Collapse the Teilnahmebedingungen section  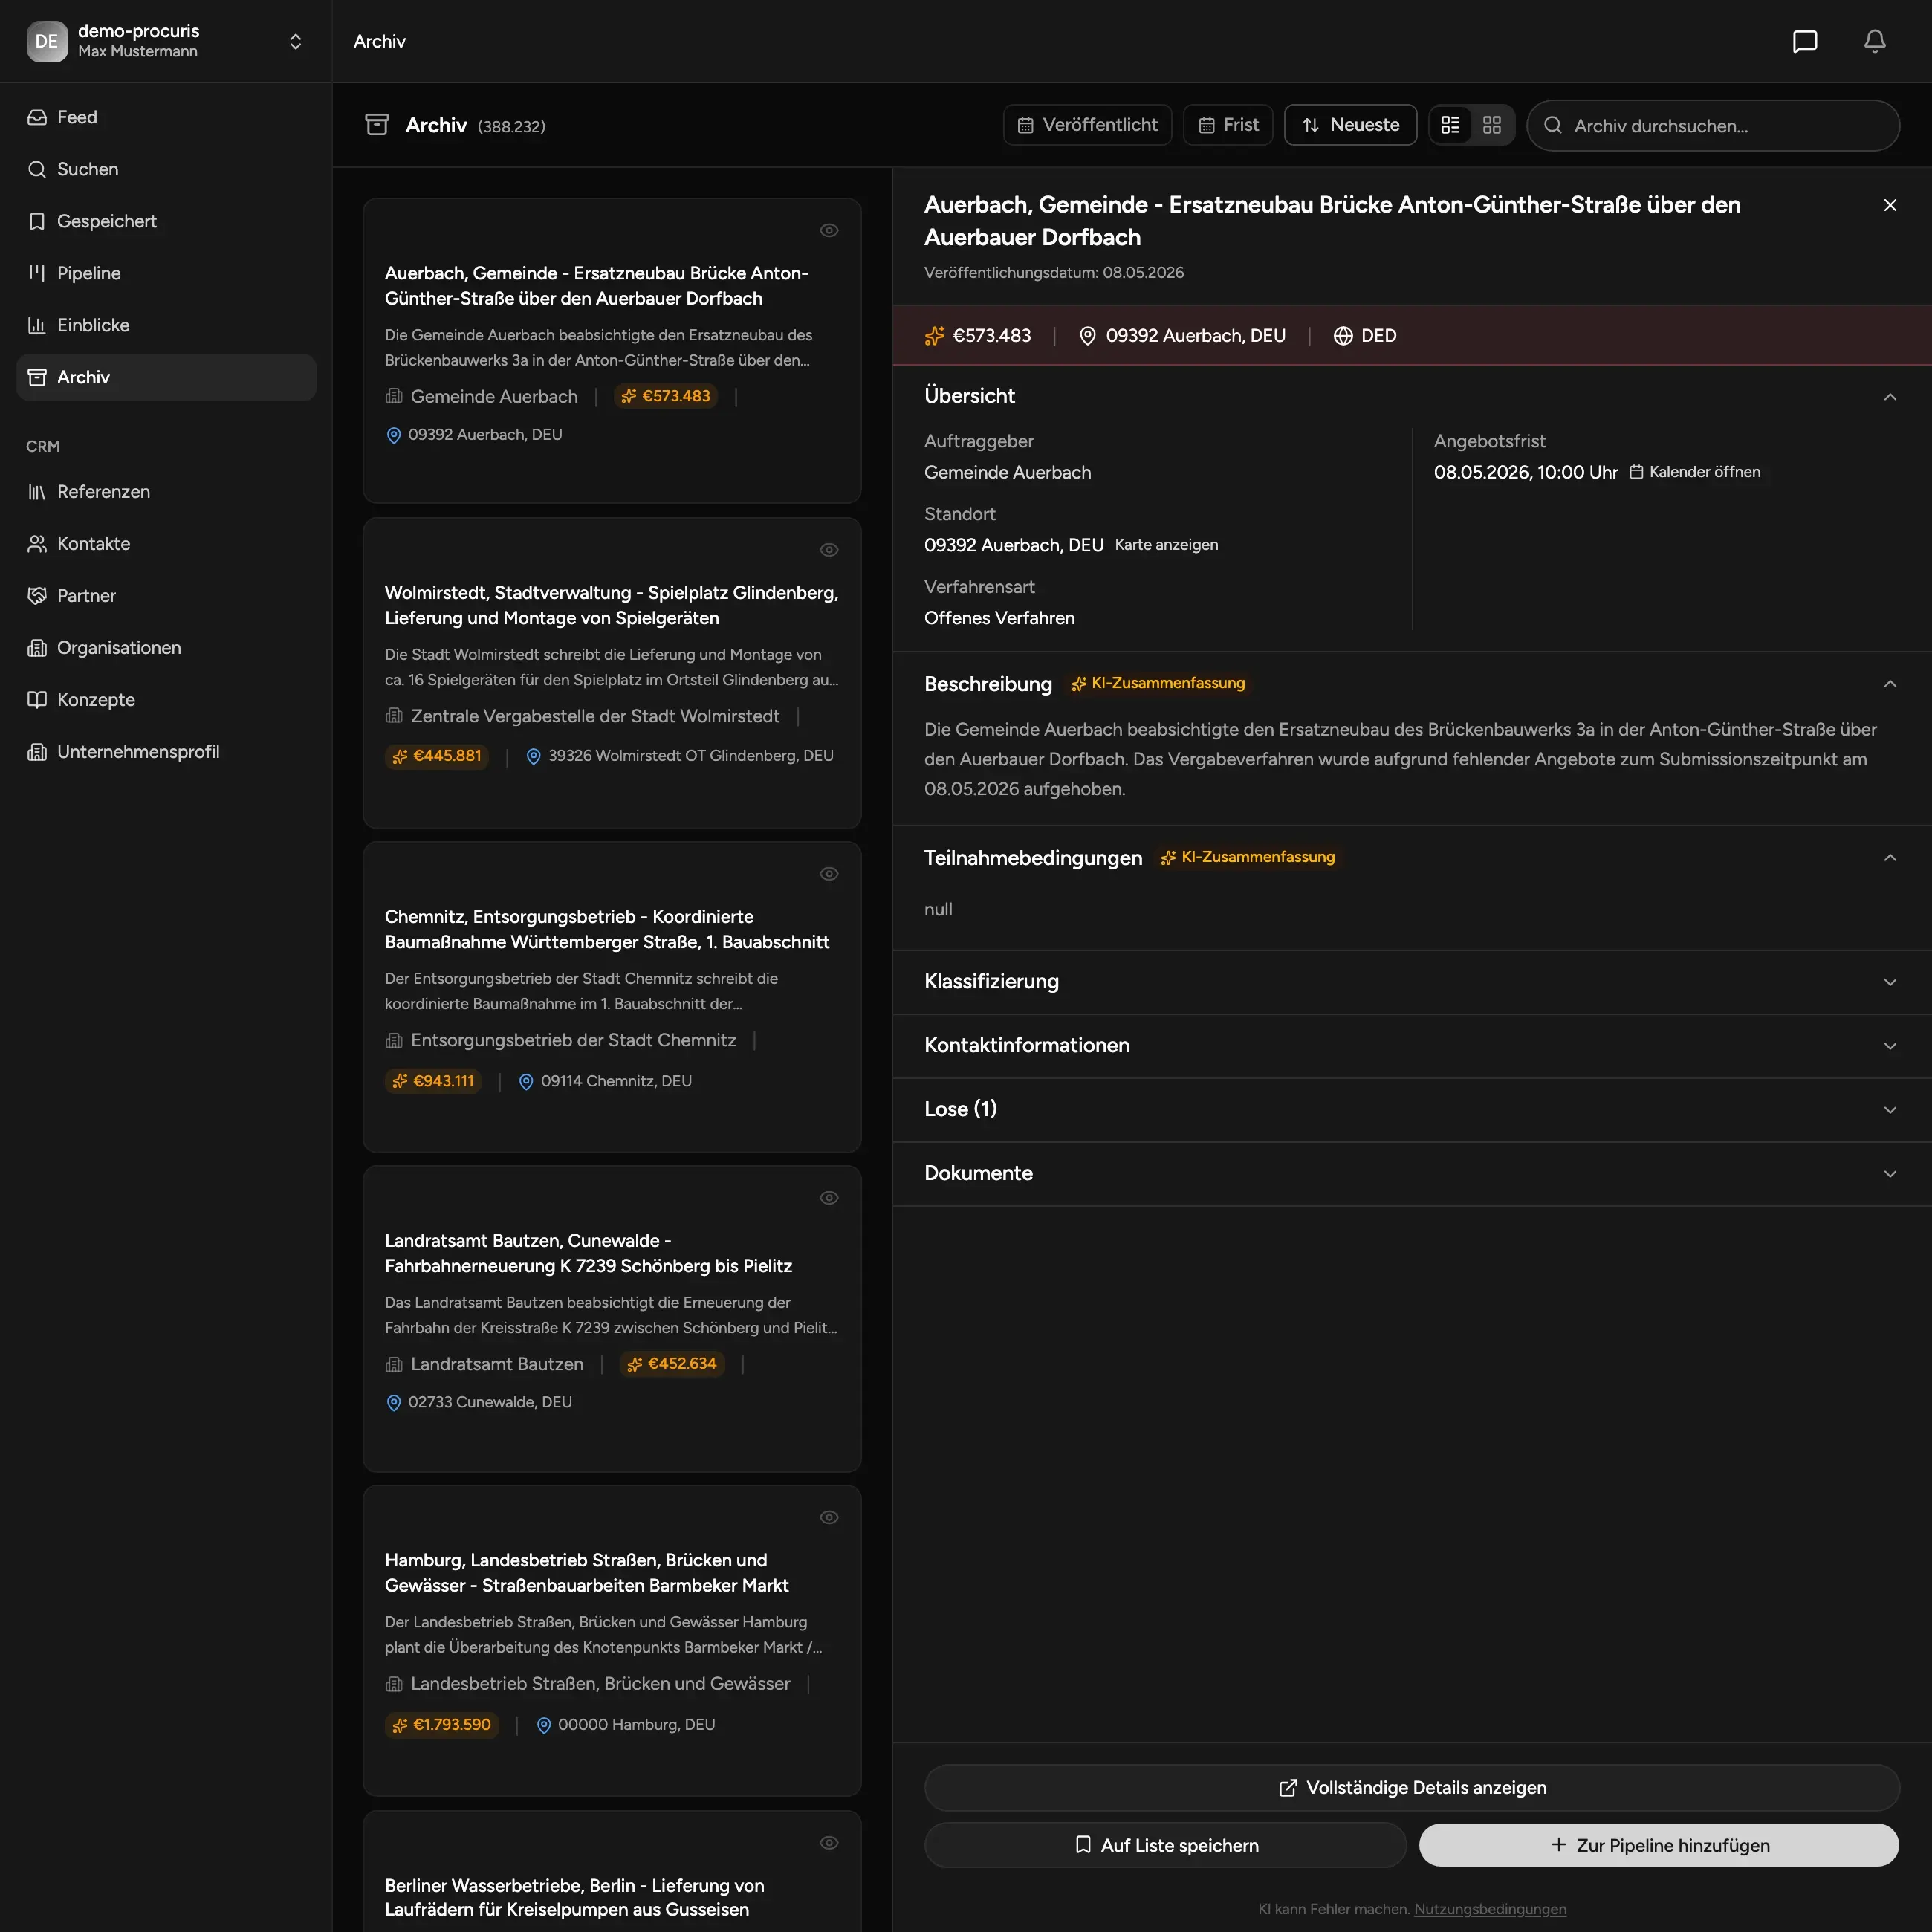pyautogui.click(x=1890, y=858)
